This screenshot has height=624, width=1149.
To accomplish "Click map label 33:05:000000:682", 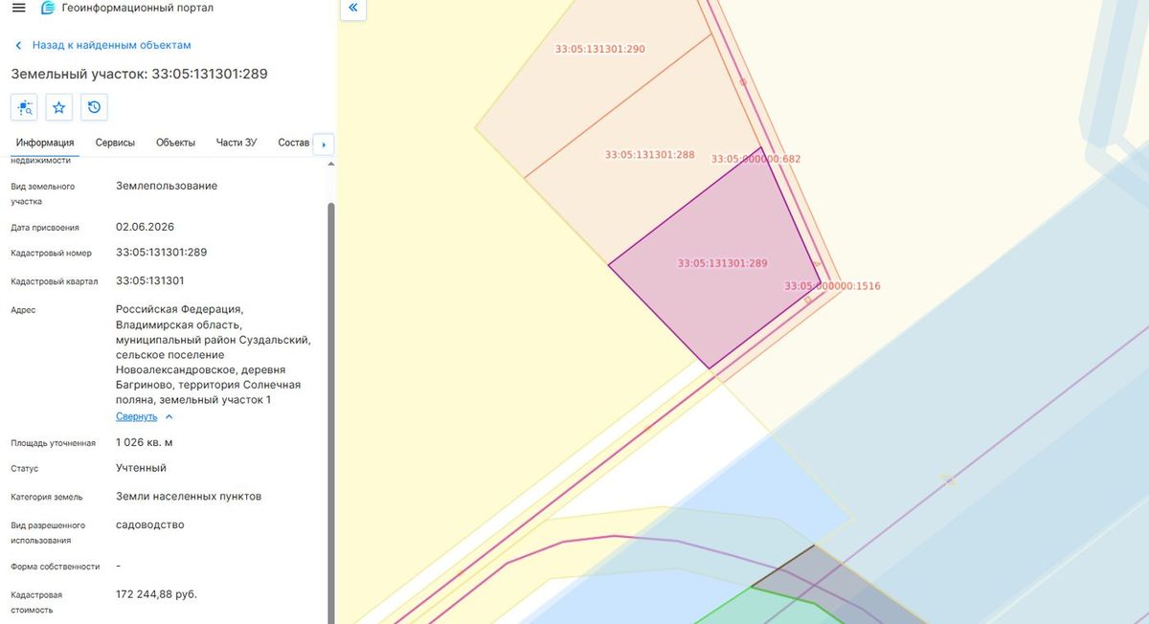I will (x=756, y=159).
